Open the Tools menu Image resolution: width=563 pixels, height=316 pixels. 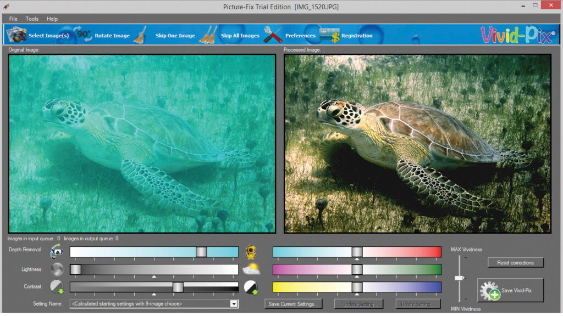coord(32,19)
